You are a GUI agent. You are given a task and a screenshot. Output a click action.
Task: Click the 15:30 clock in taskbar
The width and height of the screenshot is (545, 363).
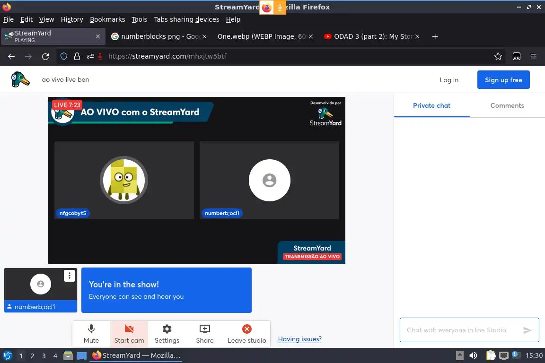pyautogui.click(x=534, y=355)
